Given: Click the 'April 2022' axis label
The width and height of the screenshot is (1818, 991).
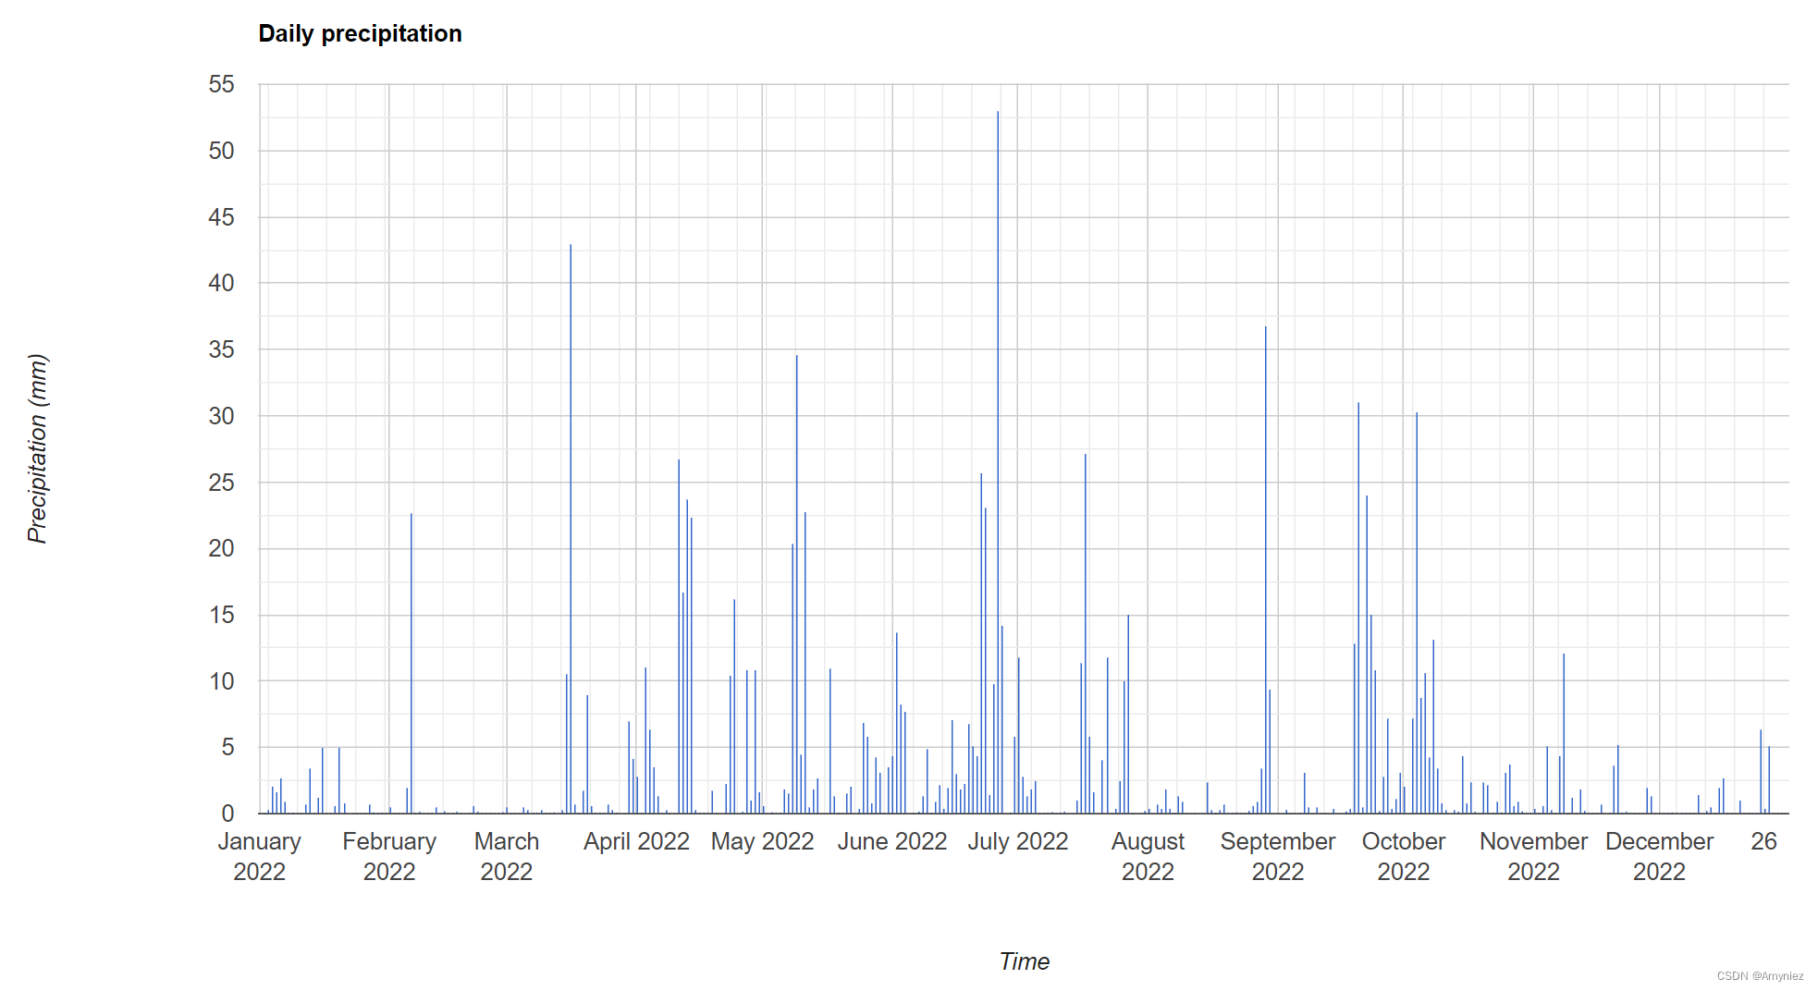Looking at the screenshot, I should (636, 841).
